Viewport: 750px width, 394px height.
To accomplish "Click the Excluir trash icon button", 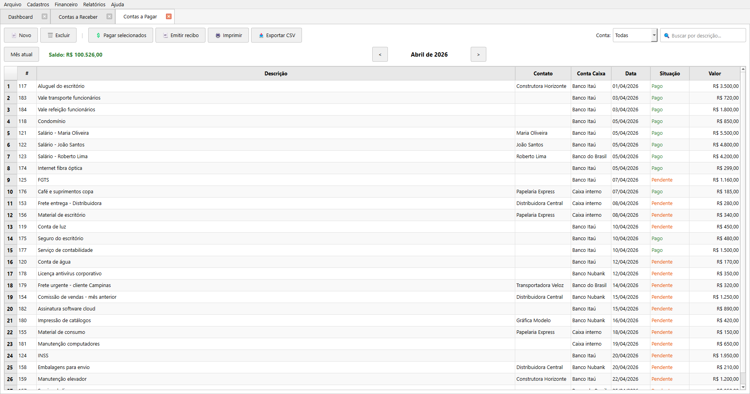I will pos(59,35).
